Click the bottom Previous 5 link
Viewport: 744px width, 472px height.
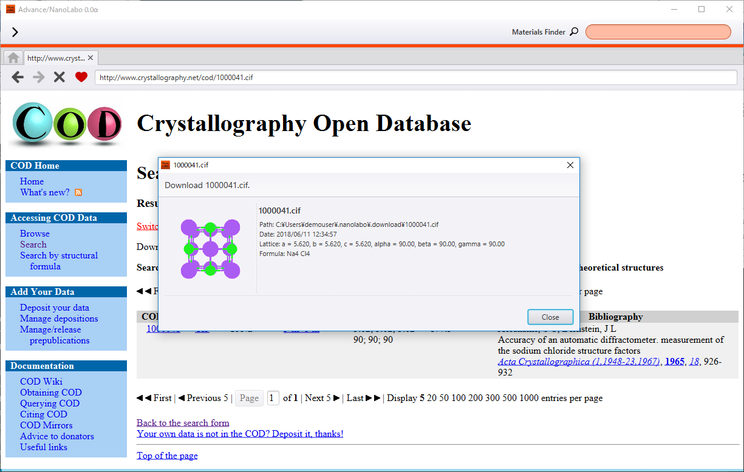[203, 398]
